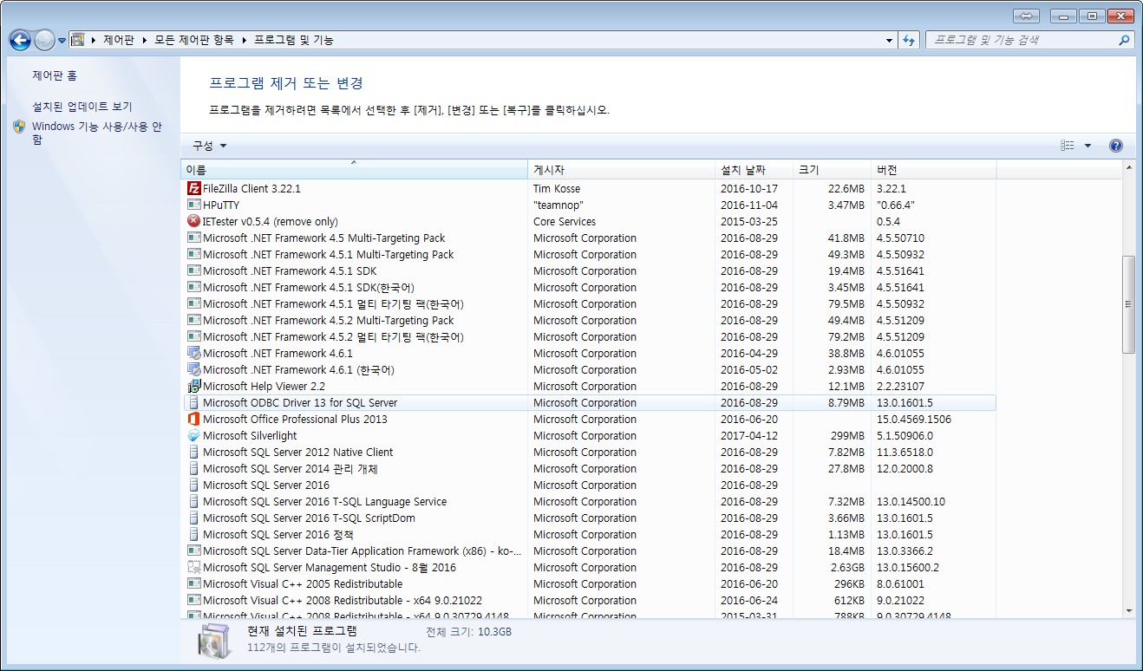This screenshot has width=1143, height=671.
Task: Select Microsoft SQL Server 2016 entry
Action: [266, 485]
